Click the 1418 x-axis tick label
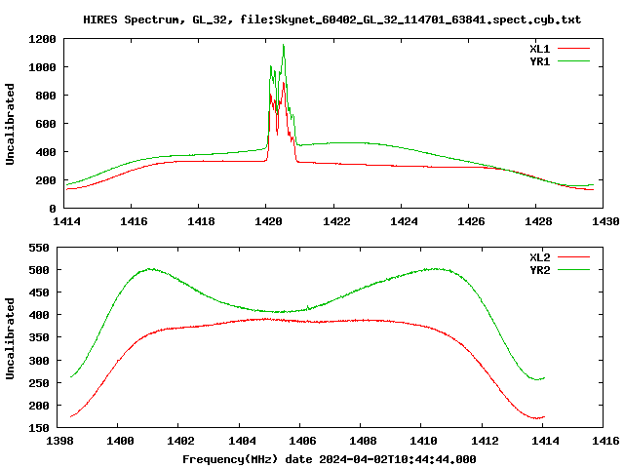The image size is (624, 468). pos(201,221)
